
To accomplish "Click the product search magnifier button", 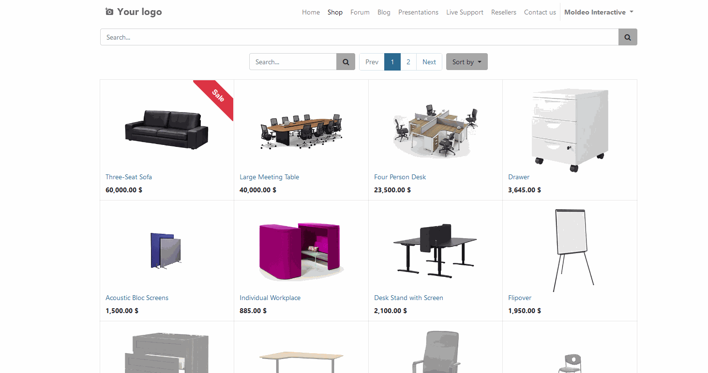I will coord(346,62).
